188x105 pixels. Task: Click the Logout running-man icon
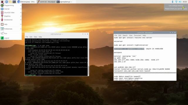click(2, 38)
